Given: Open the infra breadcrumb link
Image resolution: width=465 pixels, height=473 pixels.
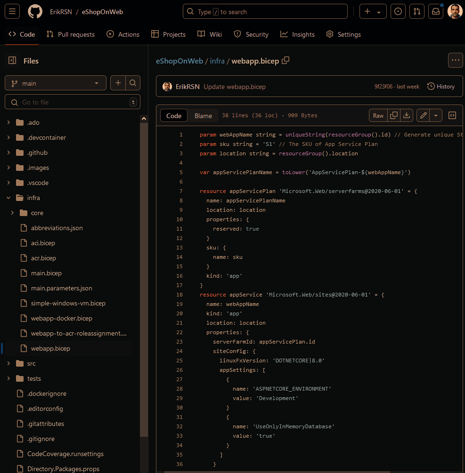Looking at the screenshot, I should (217, 61).
